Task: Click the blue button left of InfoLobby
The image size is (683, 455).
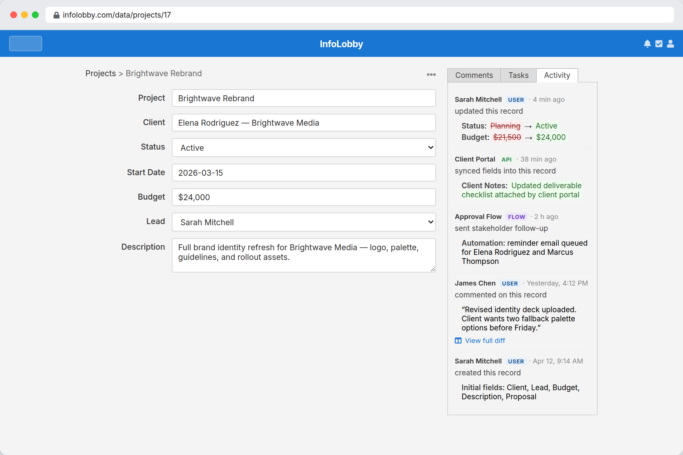Action: [x=25, y=43]
